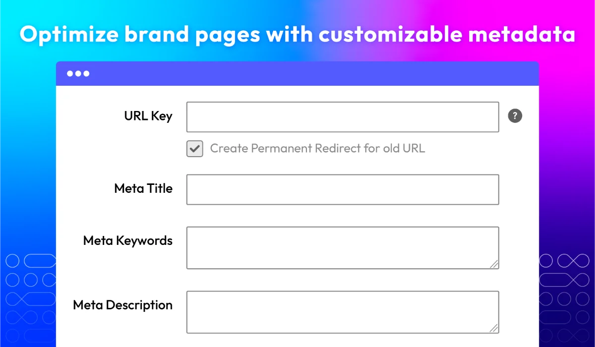Click the middle white dot in window header

point(78,74)
